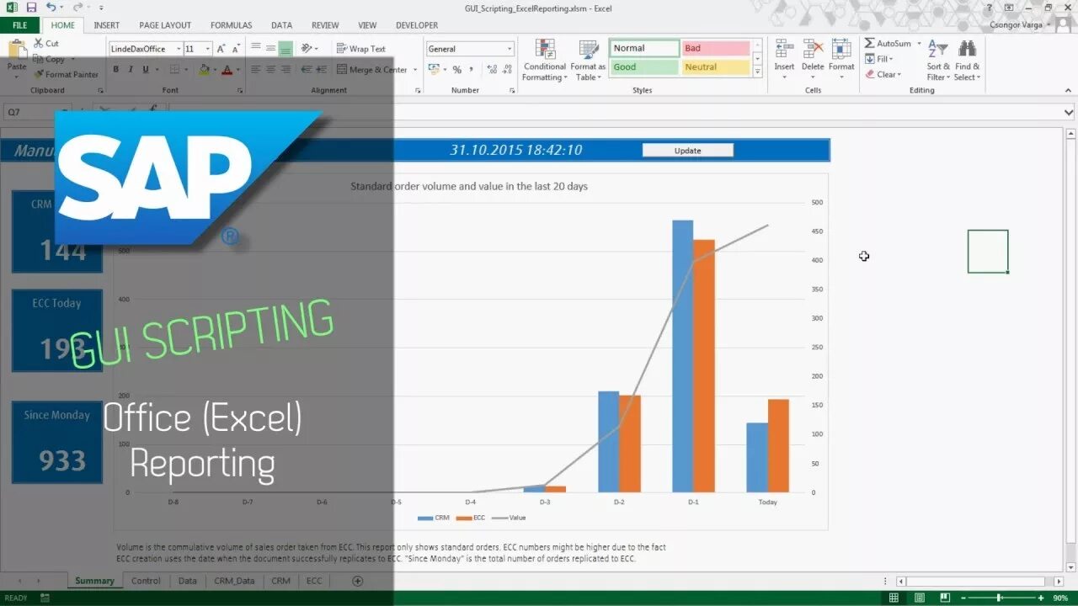Screen dimensions: 1078x606
Task: Redo the previously undone action
Action: click(77, 7)
